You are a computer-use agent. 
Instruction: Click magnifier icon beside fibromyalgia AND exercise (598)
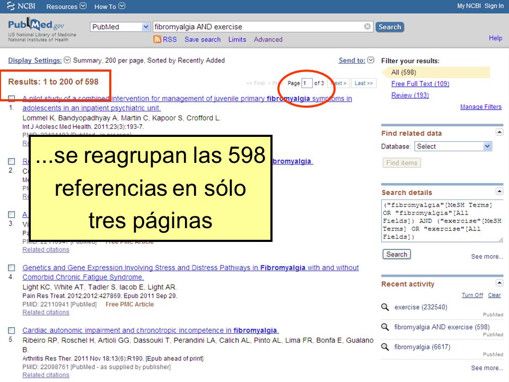385,327
